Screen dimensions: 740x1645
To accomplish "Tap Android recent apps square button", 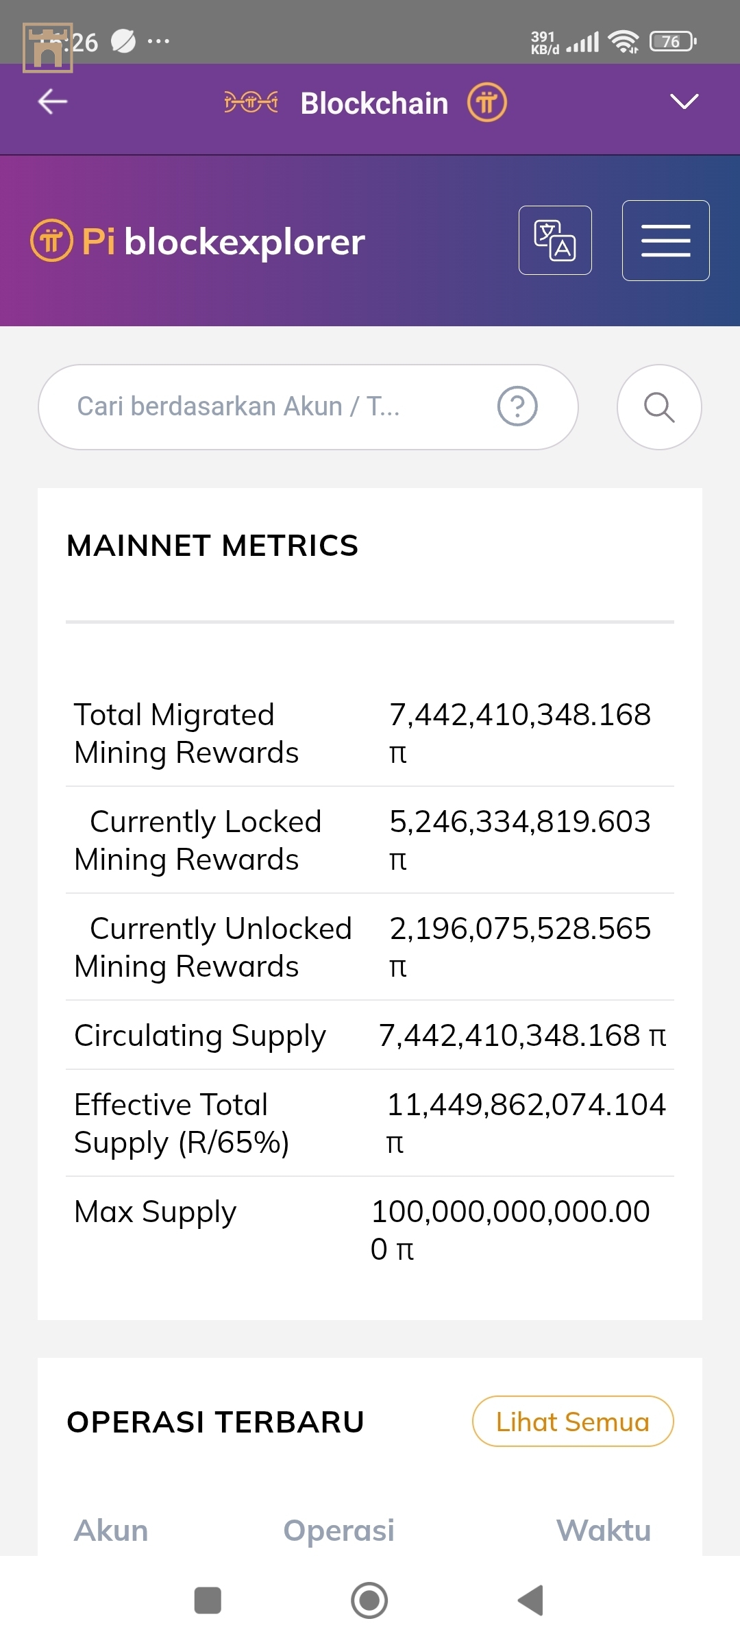I will tap(208, 1600).
